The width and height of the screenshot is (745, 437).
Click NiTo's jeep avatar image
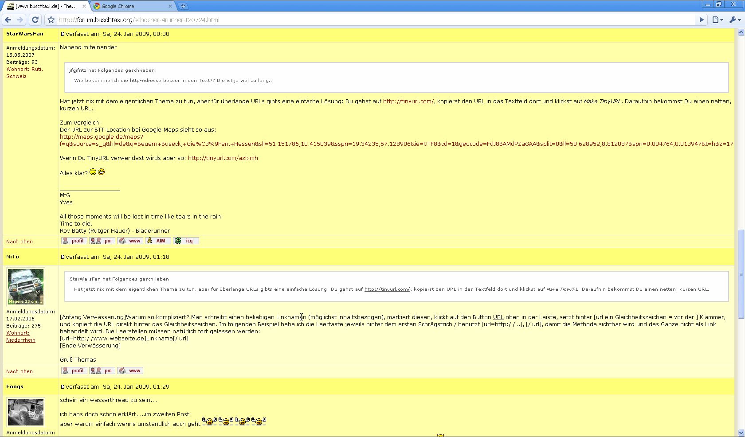click(26, 286)
